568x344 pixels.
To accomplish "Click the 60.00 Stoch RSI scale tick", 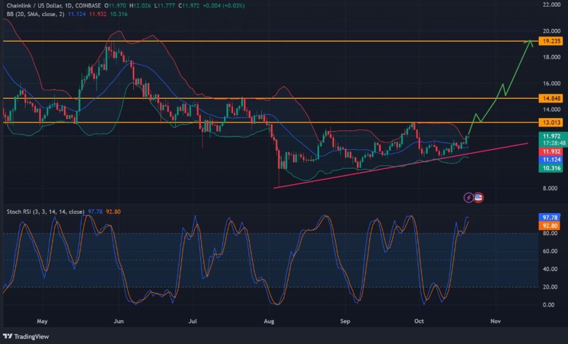I will point(550,251).
